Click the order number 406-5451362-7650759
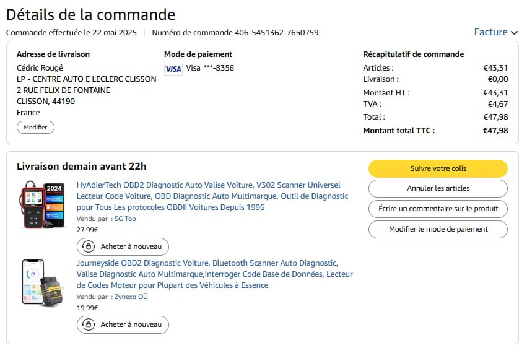The image size is (527, 348). (x=276, y=33)
